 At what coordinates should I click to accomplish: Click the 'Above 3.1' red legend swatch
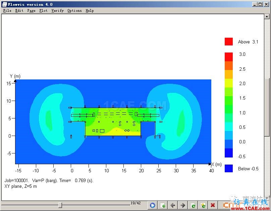[x=229, y=42]
